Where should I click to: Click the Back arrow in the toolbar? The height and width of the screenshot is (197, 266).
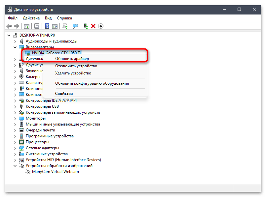click(x=9, y=26)
